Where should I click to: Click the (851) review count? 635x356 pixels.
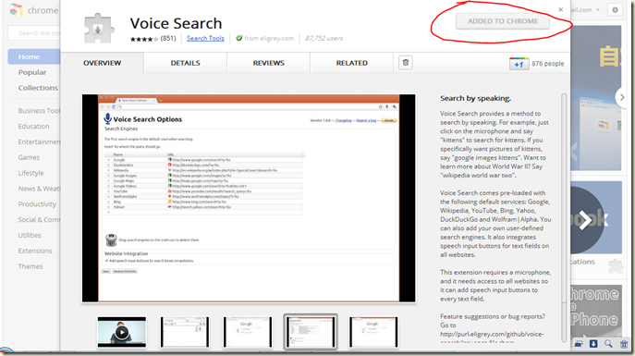tap(168, 39)
